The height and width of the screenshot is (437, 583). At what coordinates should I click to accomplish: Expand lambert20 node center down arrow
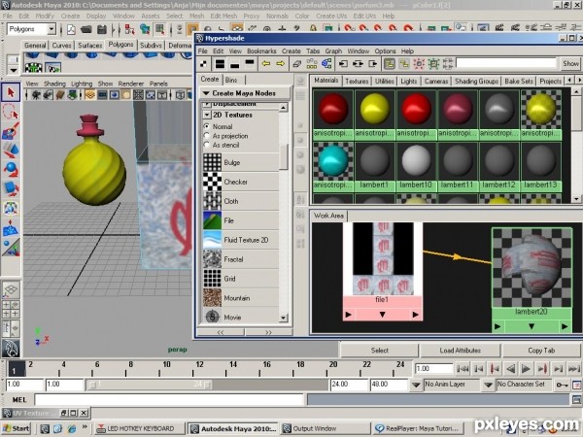[x=532, y=326]
